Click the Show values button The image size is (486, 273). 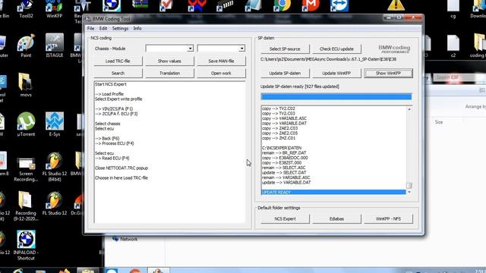[169, 61]
